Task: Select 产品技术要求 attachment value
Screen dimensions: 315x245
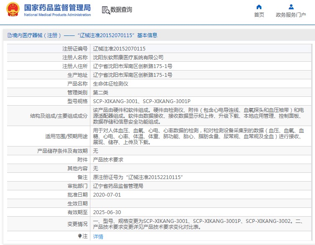Action: coord(108,160)
